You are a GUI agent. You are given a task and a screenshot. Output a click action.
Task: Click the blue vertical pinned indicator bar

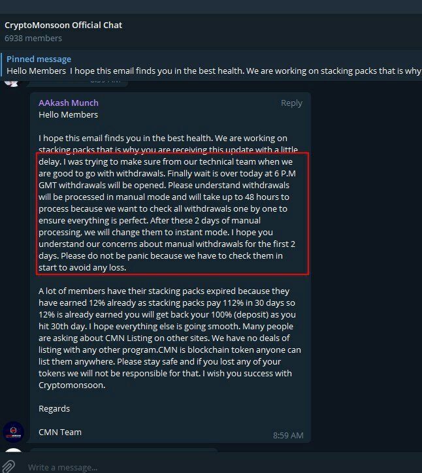[1, 65]
